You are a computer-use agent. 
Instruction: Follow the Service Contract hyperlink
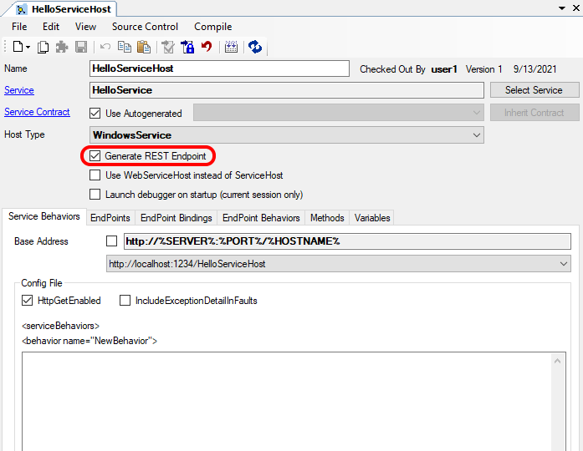point(37,112)
